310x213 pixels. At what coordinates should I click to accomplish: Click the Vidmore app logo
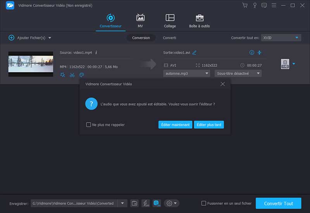tap(10, 5)
